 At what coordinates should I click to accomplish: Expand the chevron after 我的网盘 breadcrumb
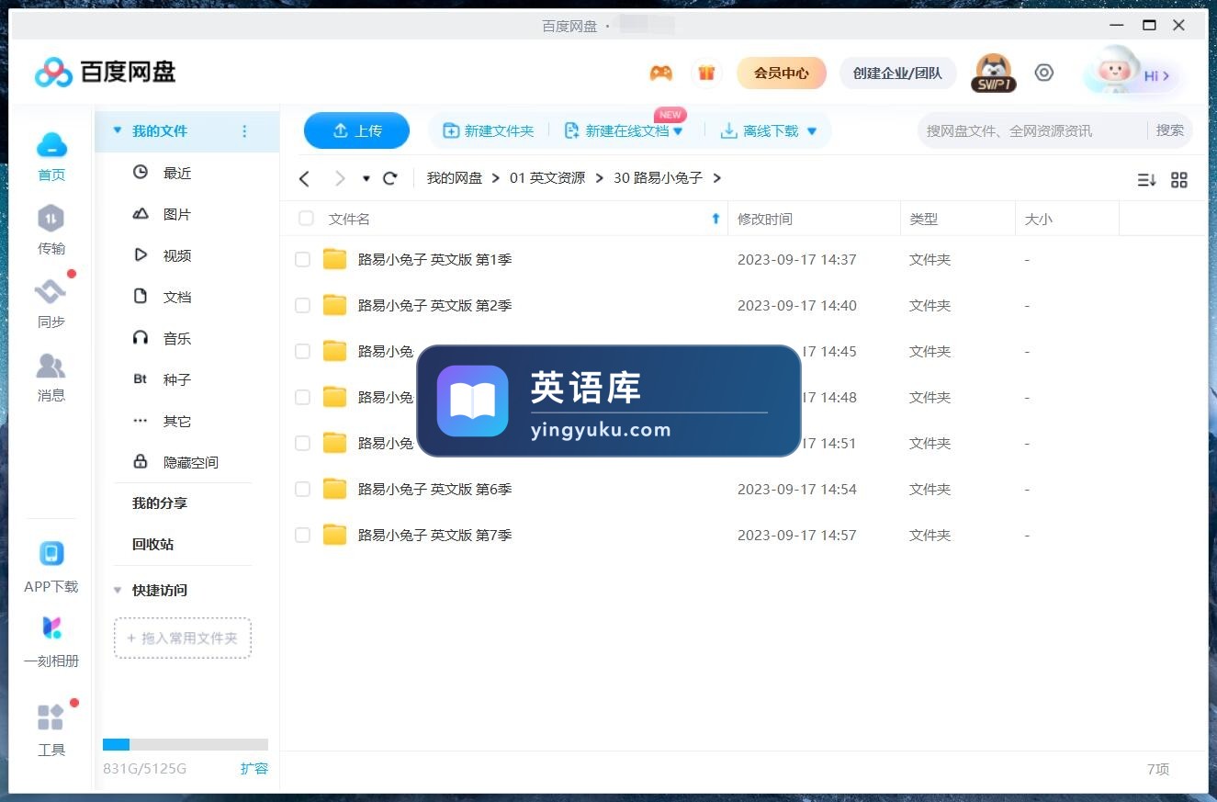pyautogui.click(x=496, y=178)
